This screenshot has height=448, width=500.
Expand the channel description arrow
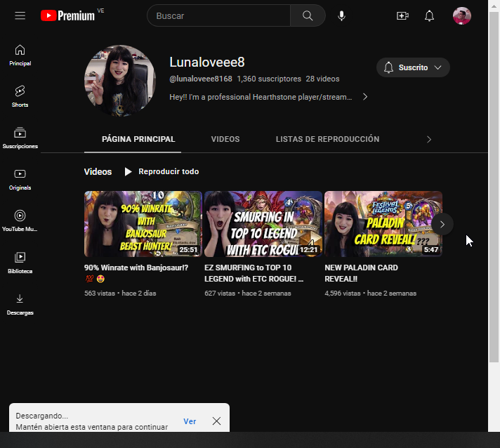[x=365, y=97]
